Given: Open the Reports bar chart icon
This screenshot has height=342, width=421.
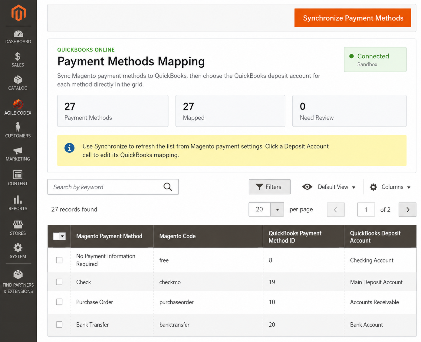Looking at the screenshot, I should pos(18,200).
